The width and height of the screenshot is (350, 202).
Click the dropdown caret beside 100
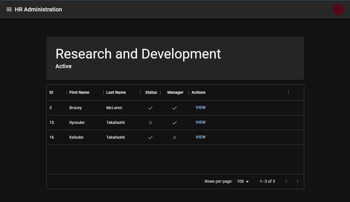click(x=247, y=181)
